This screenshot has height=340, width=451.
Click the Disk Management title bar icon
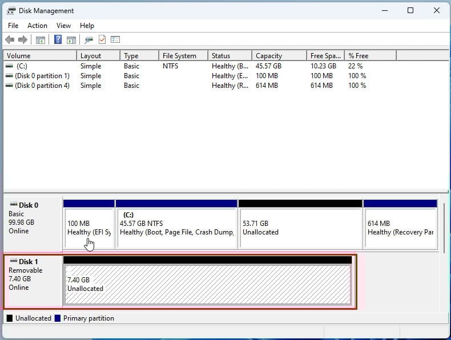(x=11, y=11)
